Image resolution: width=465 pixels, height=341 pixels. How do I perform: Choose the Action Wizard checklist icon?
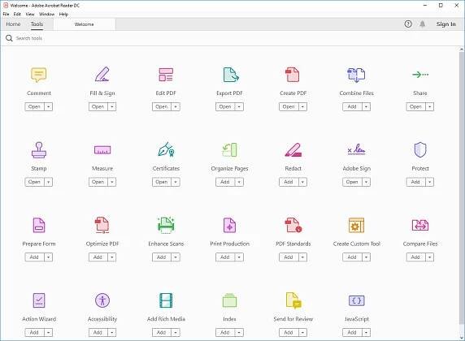pyautogui.click(x=39, y=300)
